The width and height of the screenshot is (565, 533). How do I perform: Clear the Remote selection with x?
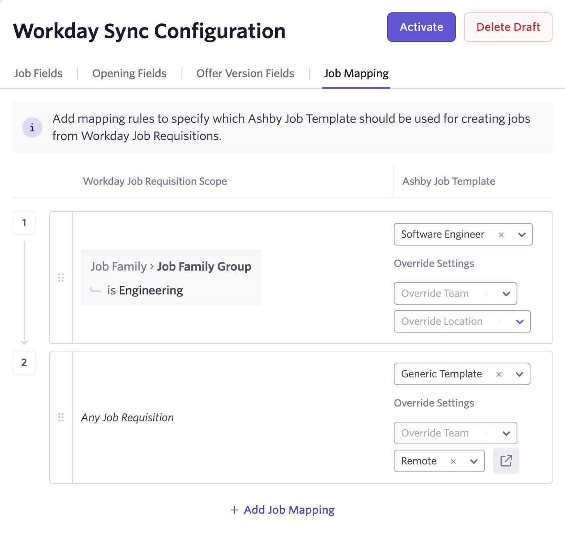pos(454,461)
